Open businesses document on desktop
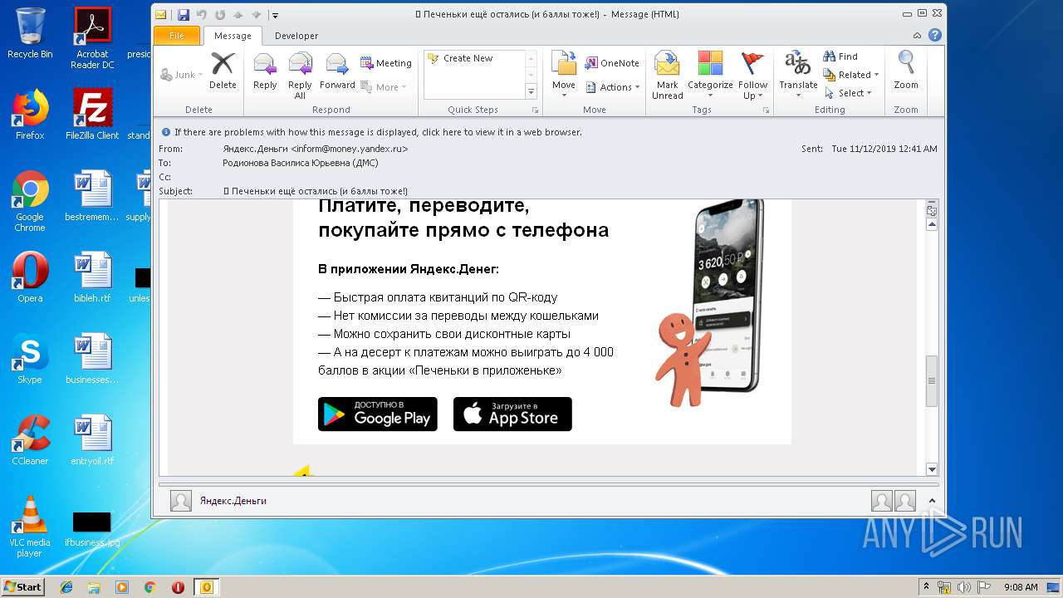Viewport: 1063px width, 598px height. click(x=92, y=359)
